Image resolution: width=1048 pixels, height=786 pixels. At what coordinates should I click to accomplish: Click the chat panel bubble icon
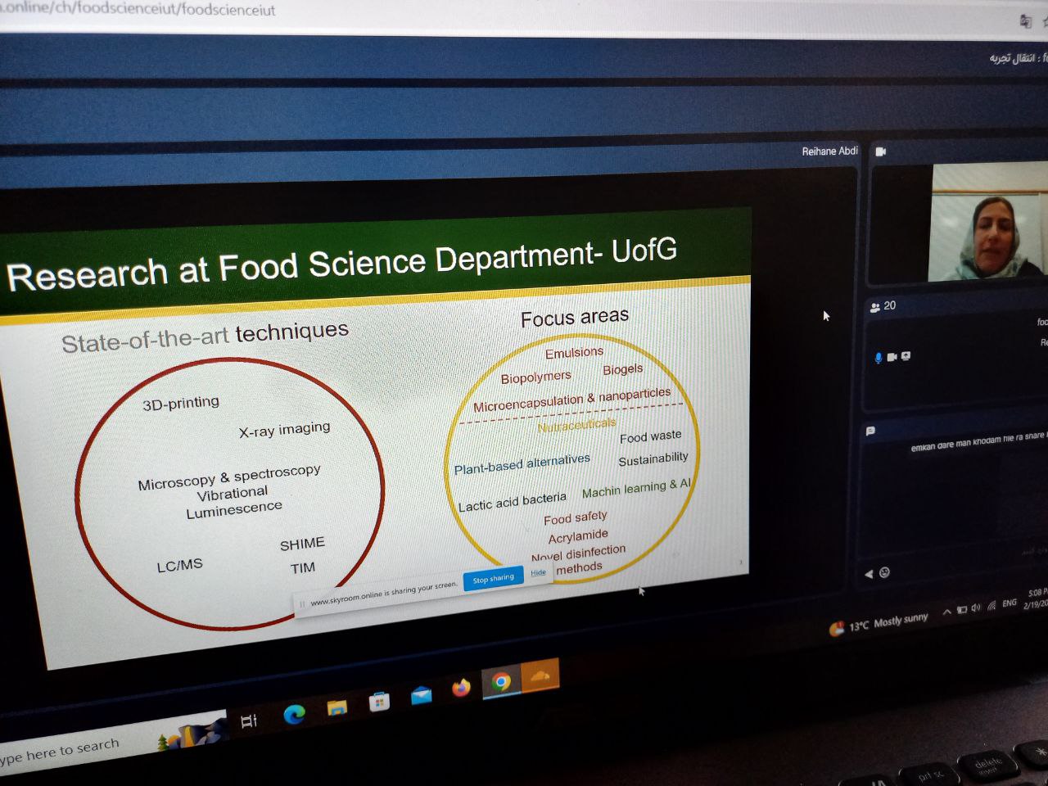coord(870,431)
